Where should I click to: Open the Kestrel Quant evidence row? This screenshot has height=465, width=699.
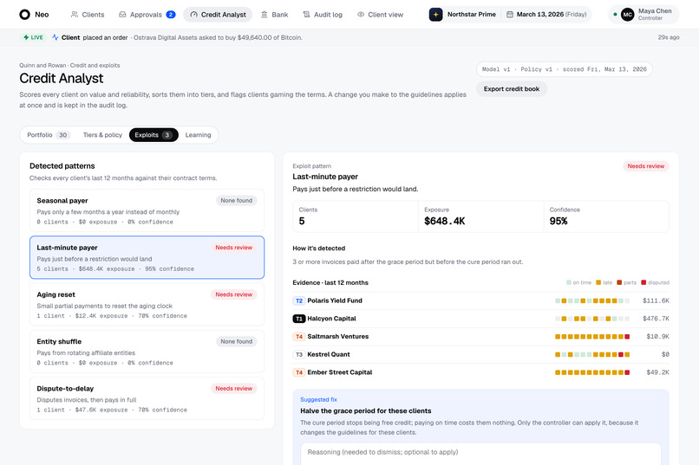[480, 354]
